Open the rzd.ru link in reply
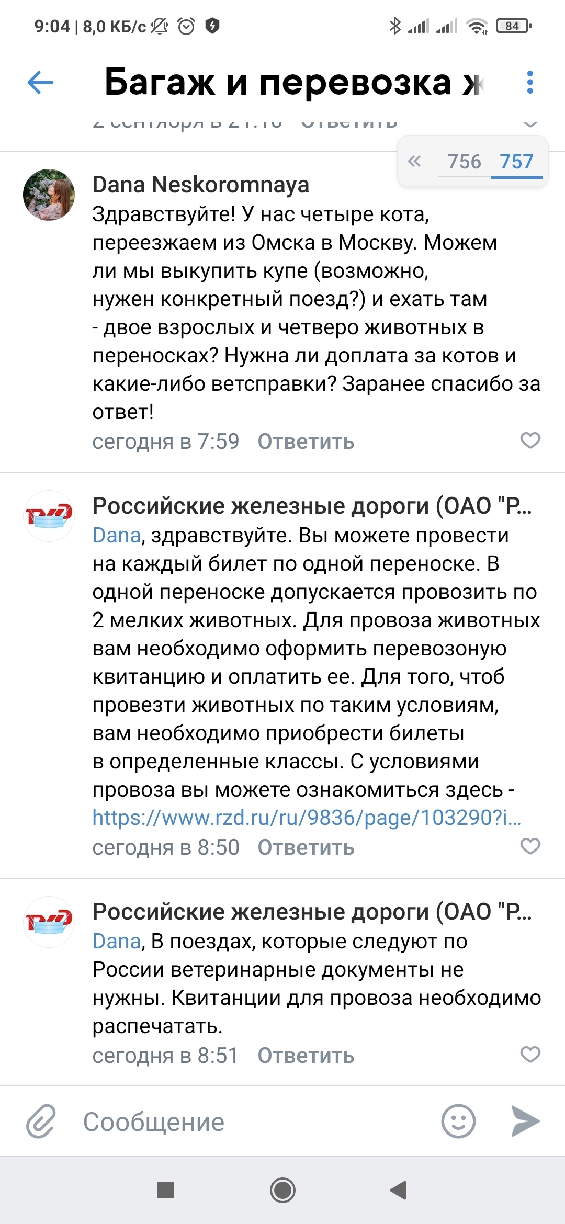 pyautogui.click(x=307, y=818)
